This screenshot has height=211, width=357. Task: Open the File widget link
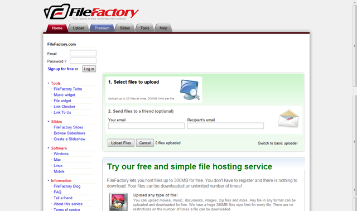(x=62, y=100)
